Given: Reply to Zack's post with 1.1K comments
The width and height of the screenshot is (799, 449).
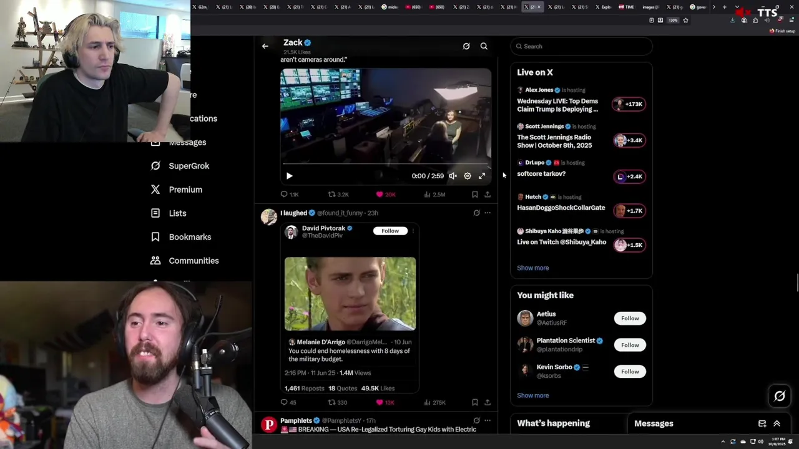Looking at the screenshot, I should tap(290, 195).
